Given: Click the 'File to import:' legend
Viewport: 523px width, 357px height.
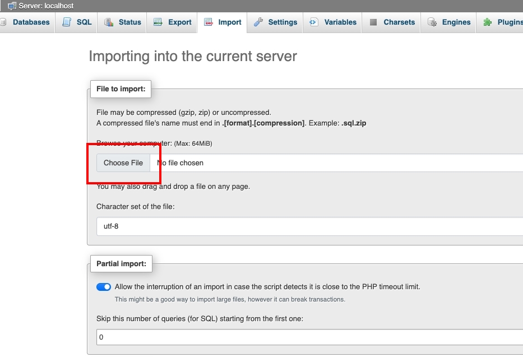Looking at the screenshot, I should coord(121,89).
